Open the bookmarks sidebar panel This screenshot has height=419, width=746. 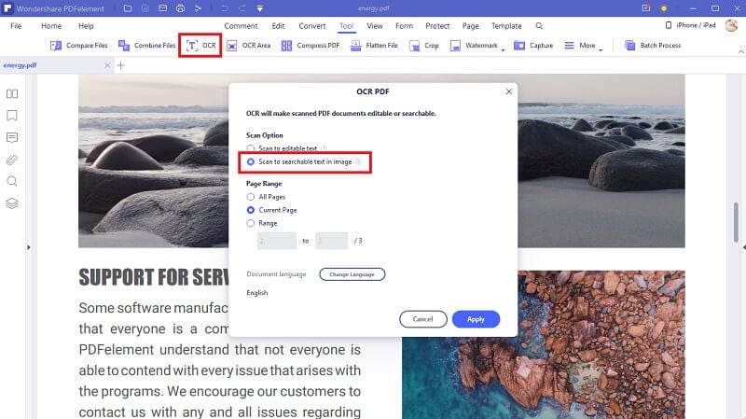point(12,116)
